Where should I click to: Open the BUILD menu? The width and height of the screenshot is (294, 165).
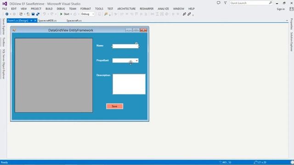point(49,9)
